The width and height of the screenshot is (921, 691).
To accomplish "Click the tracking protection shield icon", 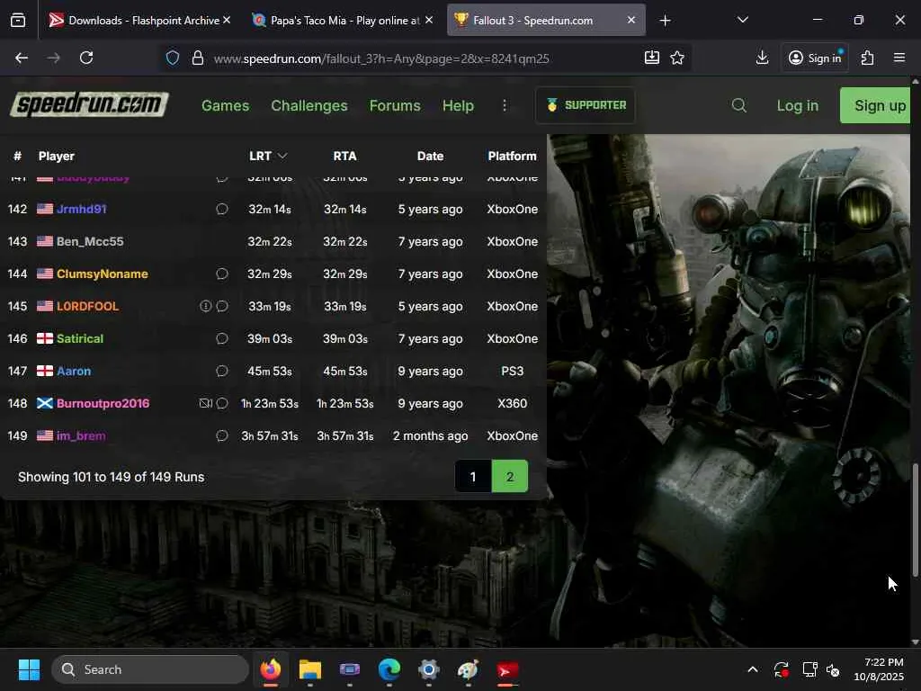I will point(172,58).
